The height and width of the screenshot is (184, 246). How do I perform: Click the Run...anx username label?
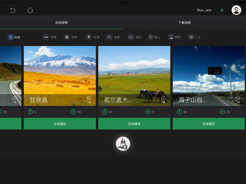(x=204, y=10)
